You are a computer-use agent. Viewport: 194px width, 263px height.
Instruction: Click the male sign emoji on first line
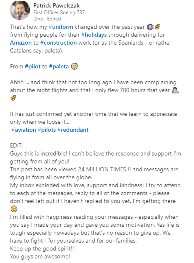158,27
